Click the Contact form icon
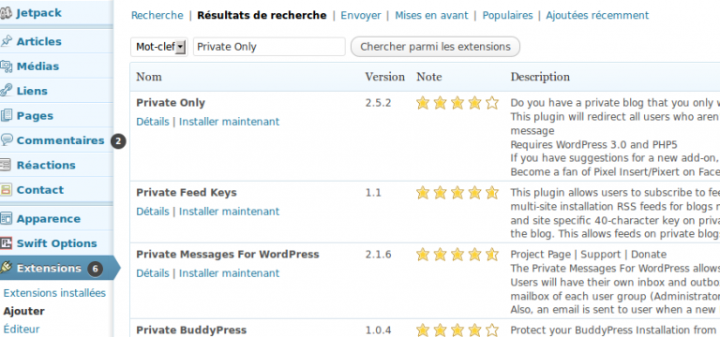720x337 pixels. [x=6, y=190]
